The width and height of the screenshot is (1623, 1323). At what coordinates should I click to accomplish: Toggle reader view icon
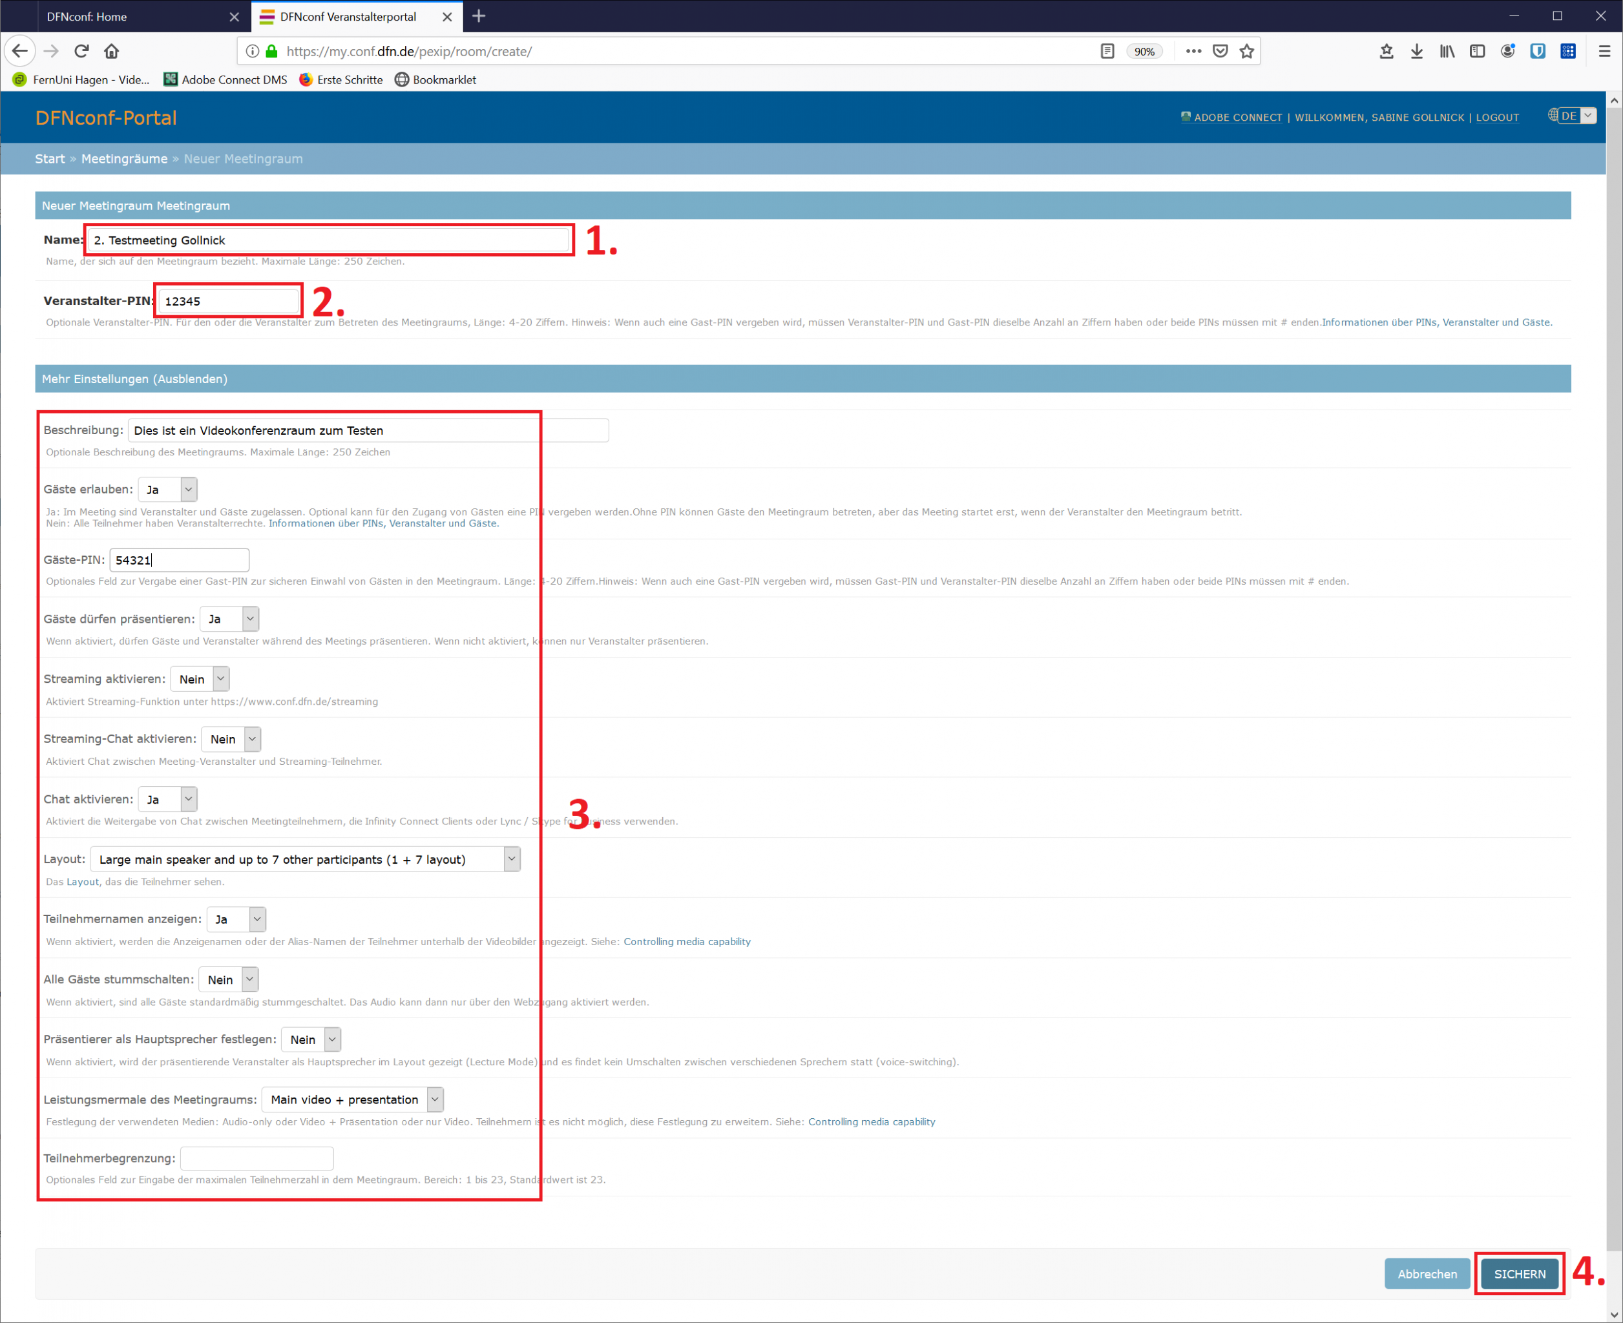tap(1107, 51)
